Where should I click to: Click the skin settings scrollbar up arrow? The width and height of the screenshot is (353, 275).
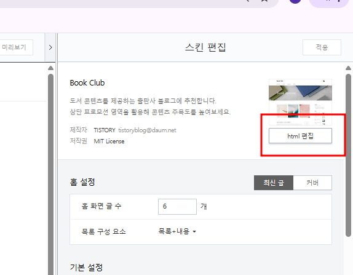[348, 68]
